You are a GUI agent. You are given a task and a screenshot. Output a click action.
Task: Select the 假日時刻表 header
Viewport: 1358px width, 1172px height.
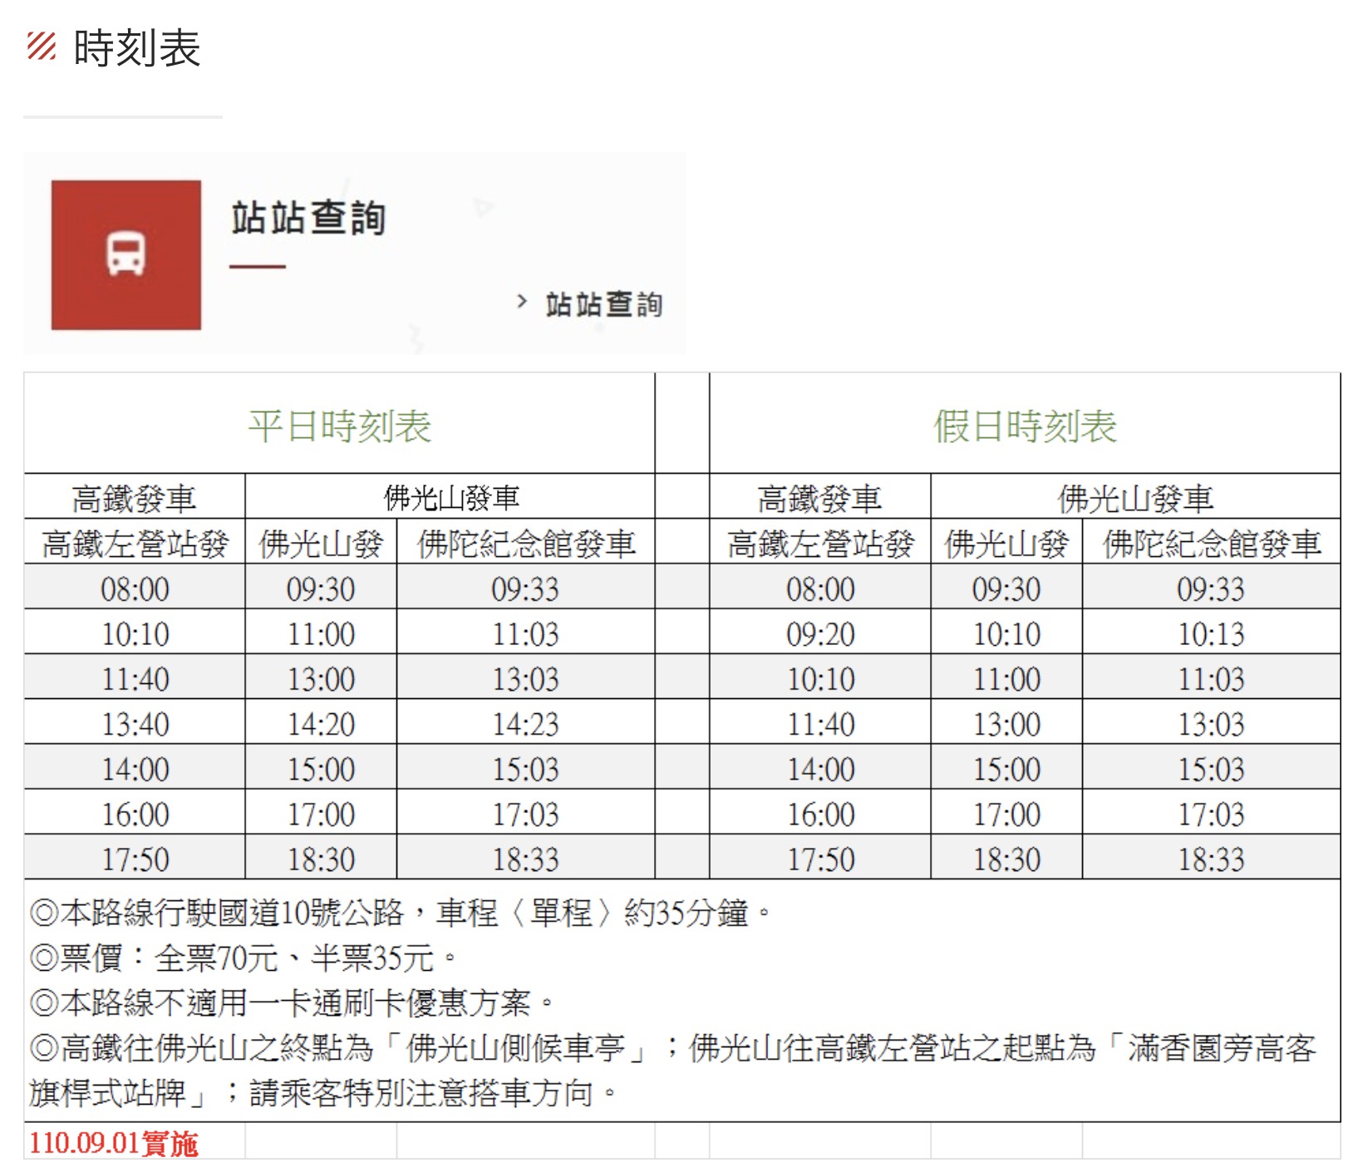[x=1024, y=426]
